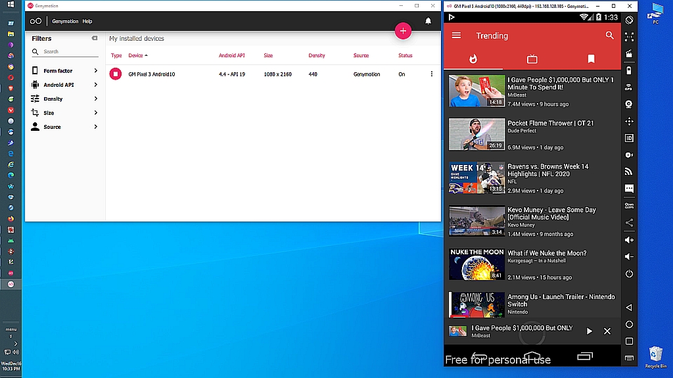Go to Android home via circle button
673x378 pixels.
(x=629, y=324)
